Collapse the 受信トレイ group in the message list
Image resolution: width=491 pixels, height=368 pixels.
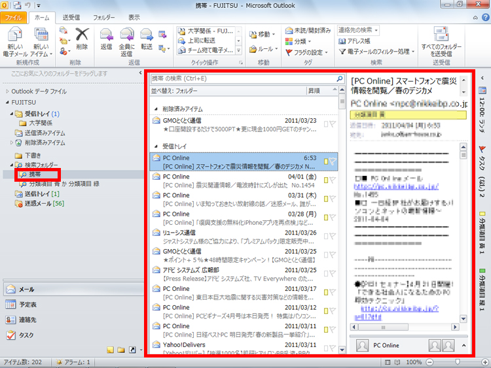(x=156, y=146)
